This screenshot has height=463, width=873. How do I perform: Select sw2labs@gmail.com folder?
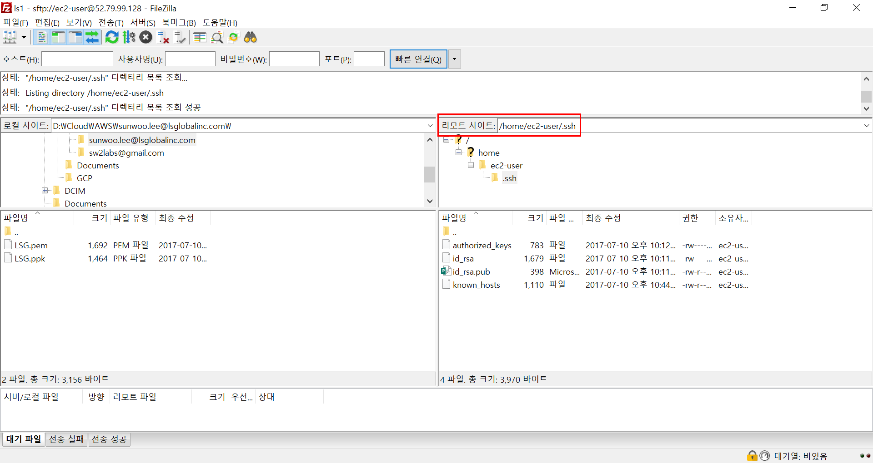click(x=126, y=153)
